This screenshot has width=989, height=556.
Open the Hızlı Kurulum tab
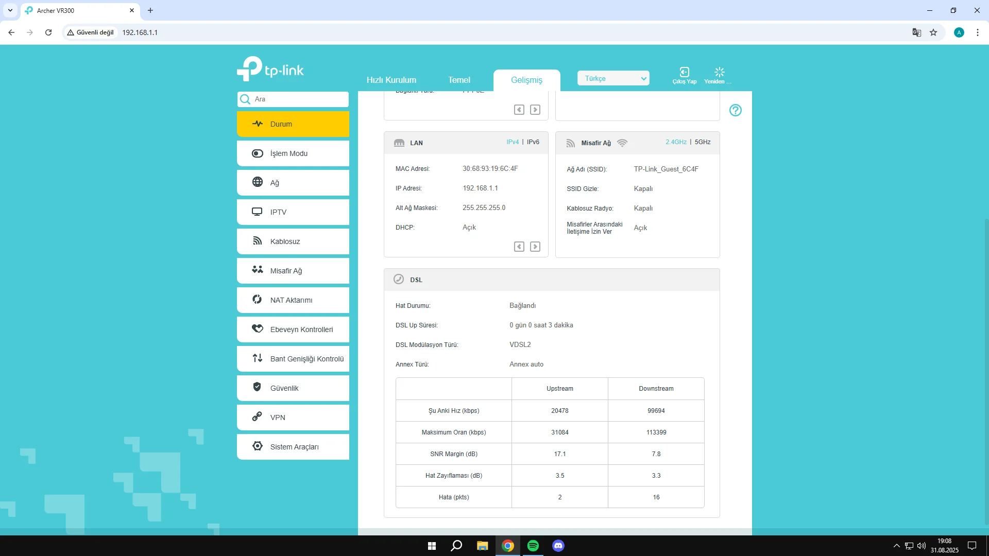point(391,80)
